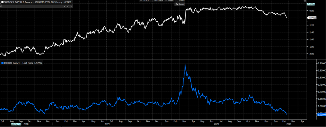Click the -0.6186 axis value tag
Screen dimensions: 326x127
coord(311,4)
